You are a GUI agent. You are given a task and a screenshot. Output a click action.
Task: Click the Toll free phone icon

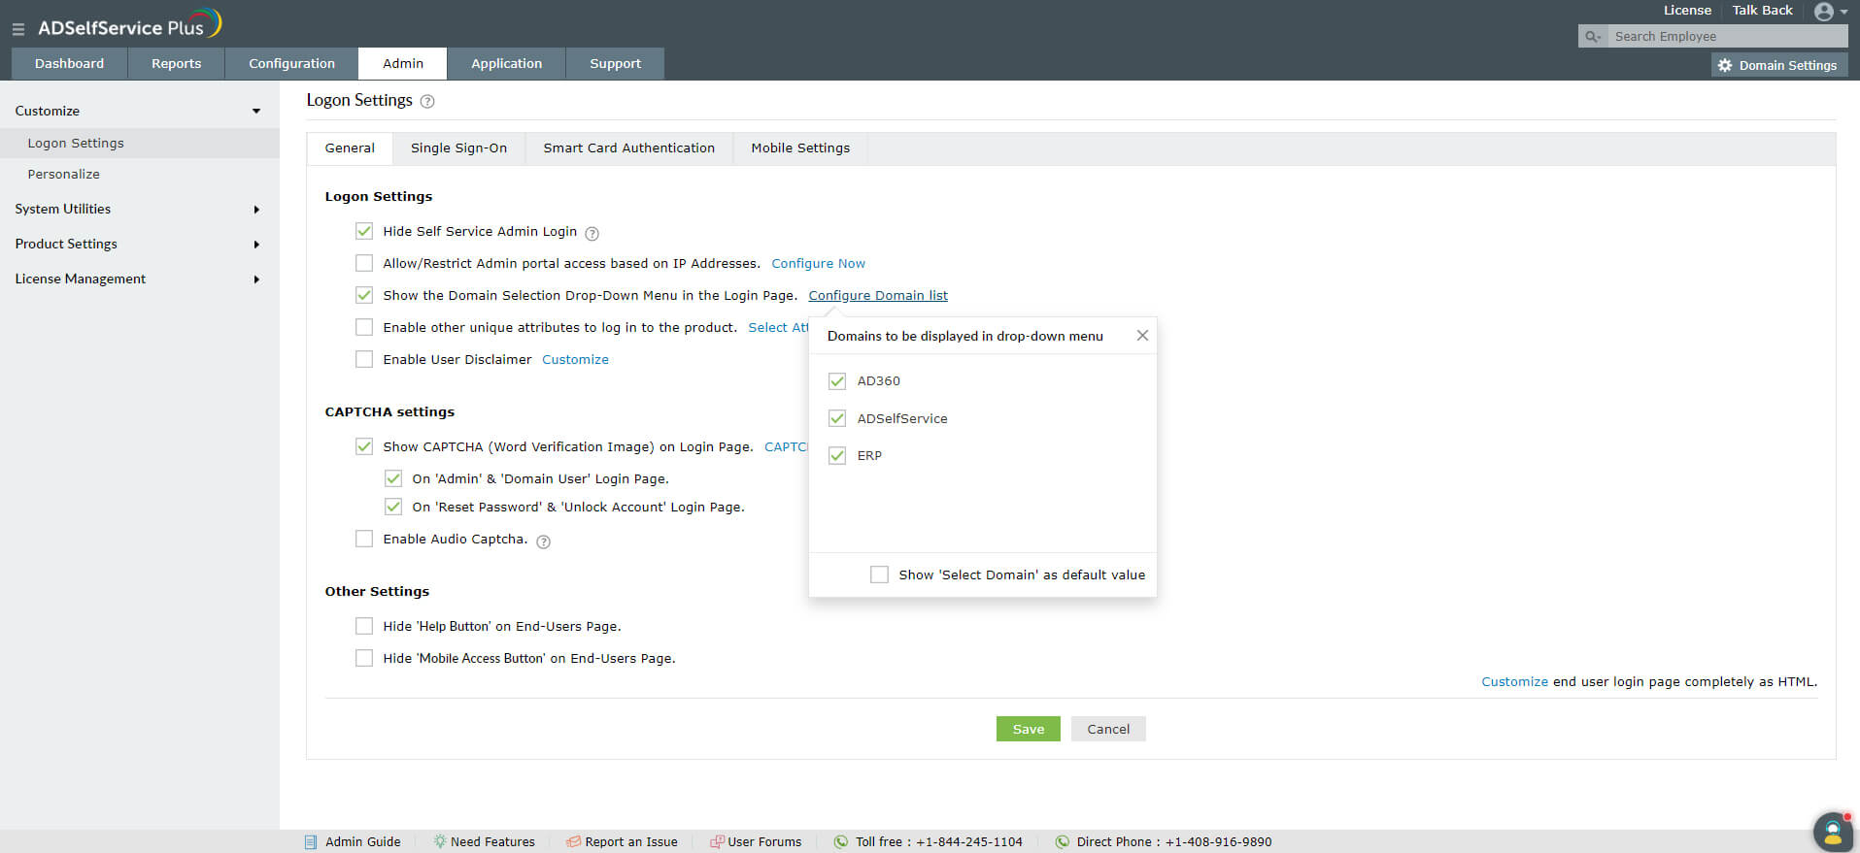click(x=841, y=841)
